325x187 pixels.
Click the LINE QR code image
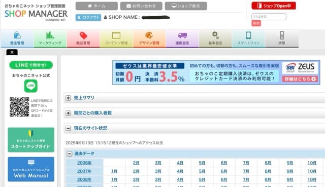click(19, 107)
